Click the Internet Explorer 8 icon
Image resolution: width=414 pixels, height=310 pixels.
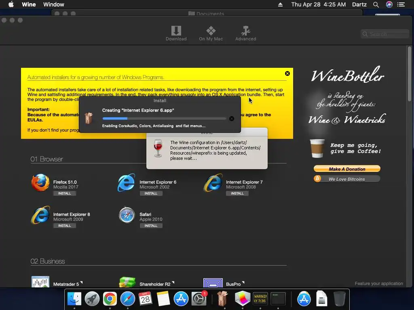point(40,215)
